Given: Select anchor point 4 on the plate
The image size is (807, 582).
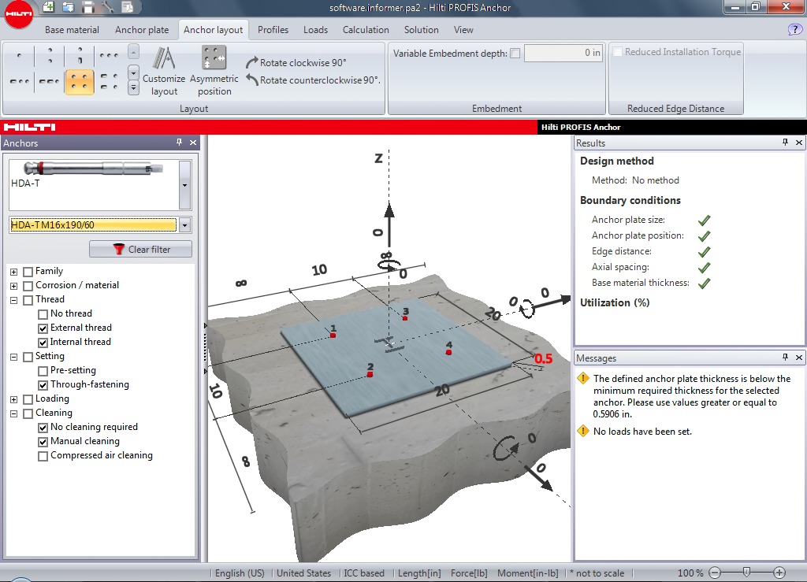Looking at the screenshot, I should pos(448,352).
